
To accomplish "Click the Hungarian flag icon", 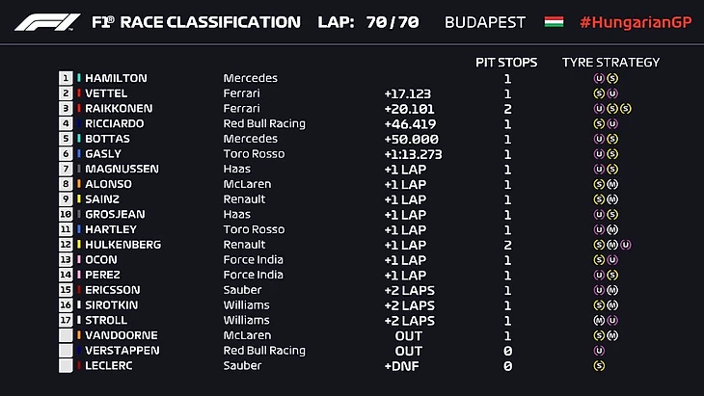I will pos(554,21).
